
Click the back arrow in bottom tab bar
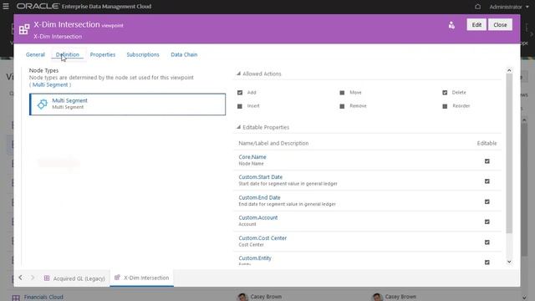(x=20, y=278)
